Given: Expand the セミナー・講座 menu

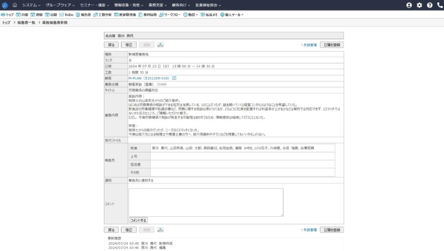Looking at the screenshot, I should point(94,5).
